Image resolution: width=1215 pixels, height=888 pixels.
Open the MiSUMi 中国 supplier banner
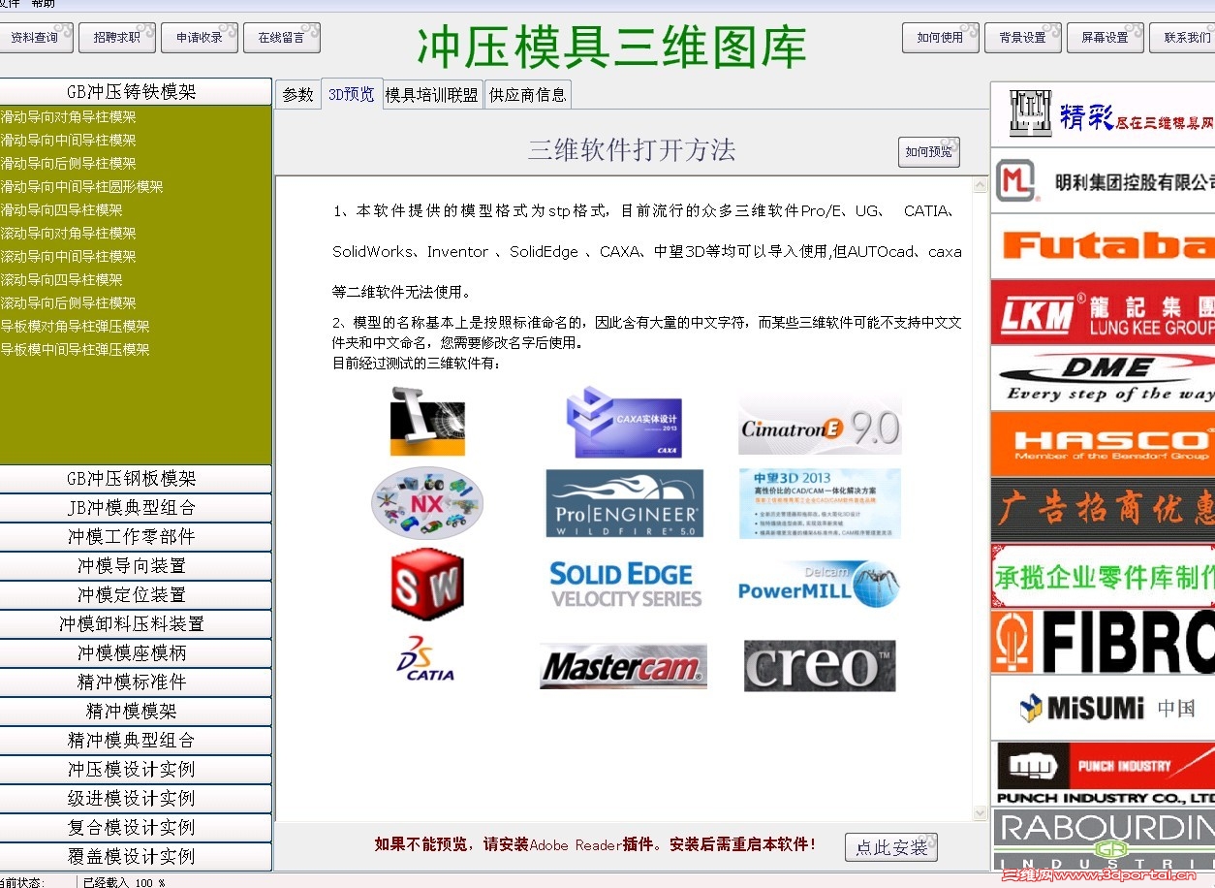[x=1103, y=708]
